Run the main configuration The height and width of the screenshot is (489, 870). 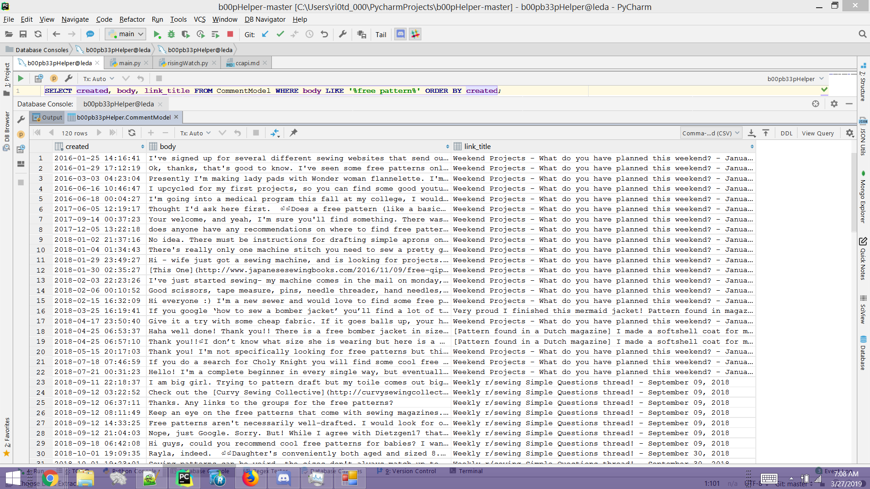(157, 34)
